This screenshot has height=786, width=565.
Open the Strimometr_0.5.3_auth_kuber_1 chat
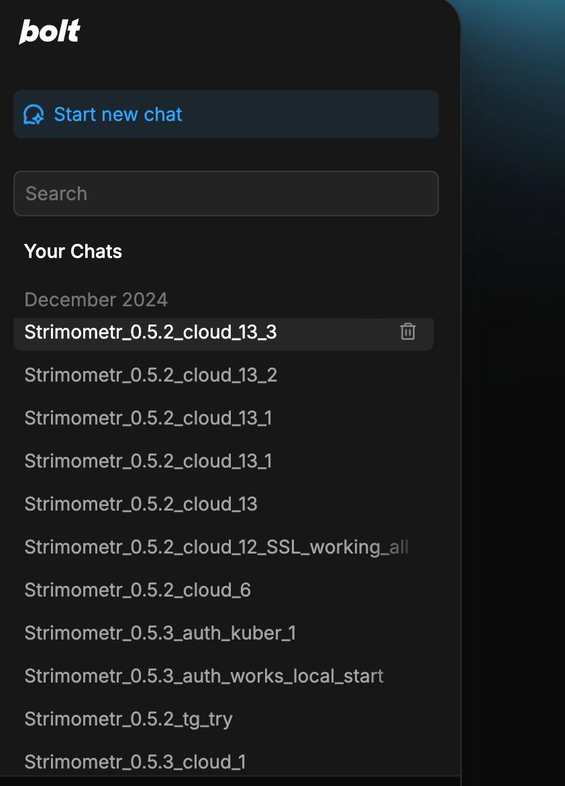click(160, 633)
